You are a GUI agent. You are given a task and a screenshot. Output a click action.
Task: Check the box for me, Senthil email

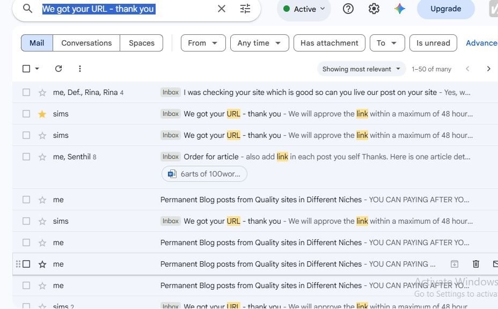(26, 157)
